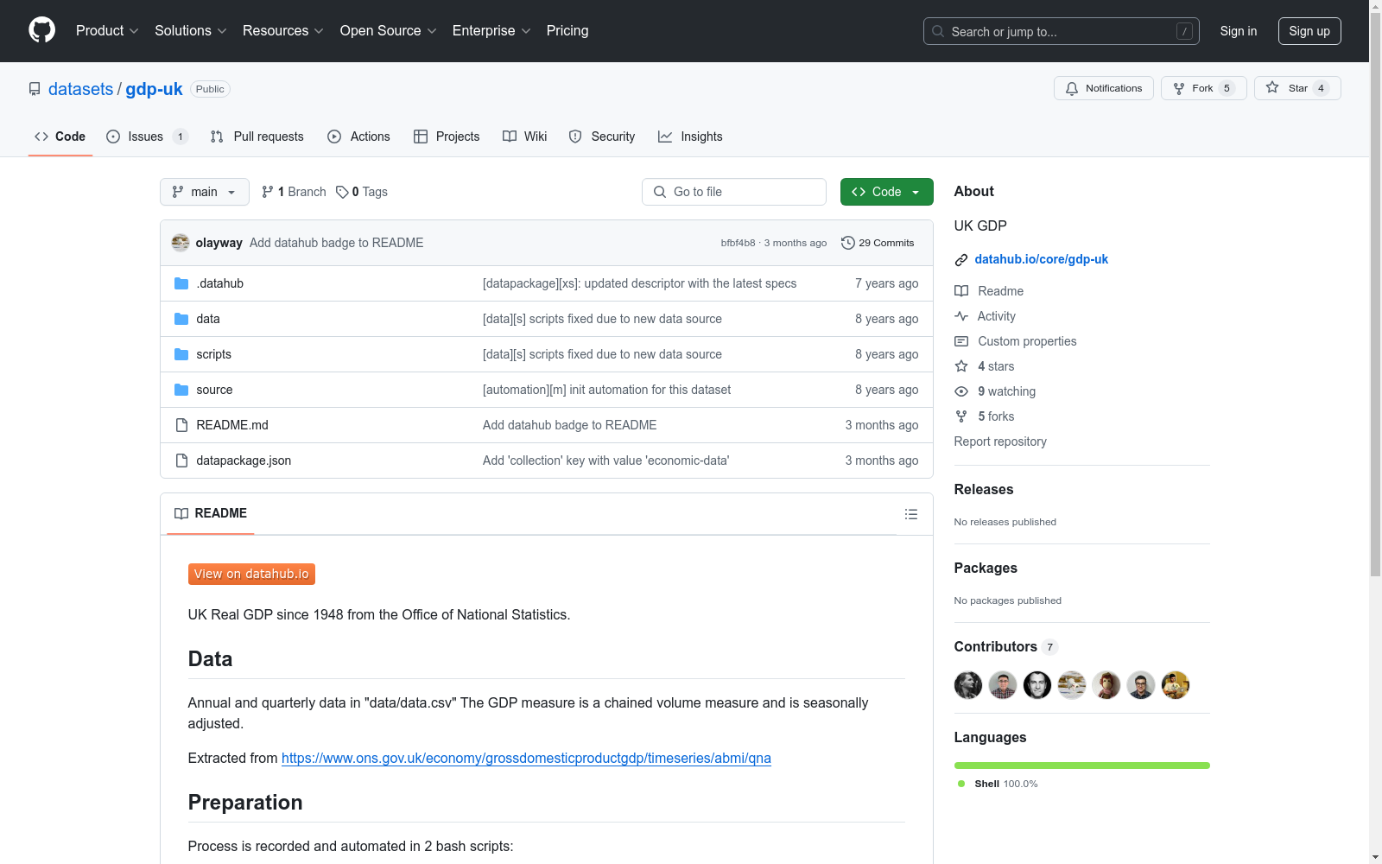Open the ons.gov.uk timeseries link
Viewport: 1382px width, 864px height.
pyautogui.click(x=526, y=758)
